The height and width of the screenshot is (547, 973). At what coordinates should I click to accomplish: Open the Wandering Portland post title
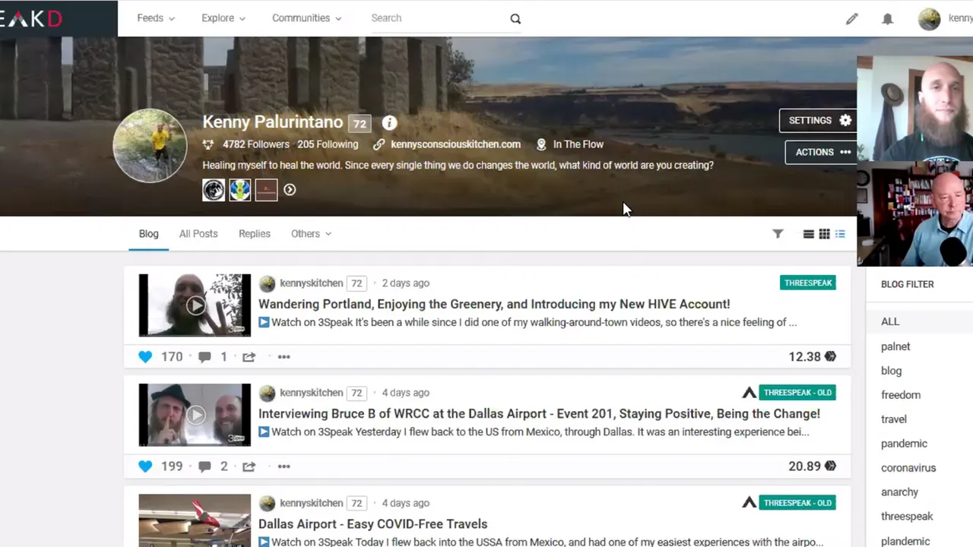494,304
